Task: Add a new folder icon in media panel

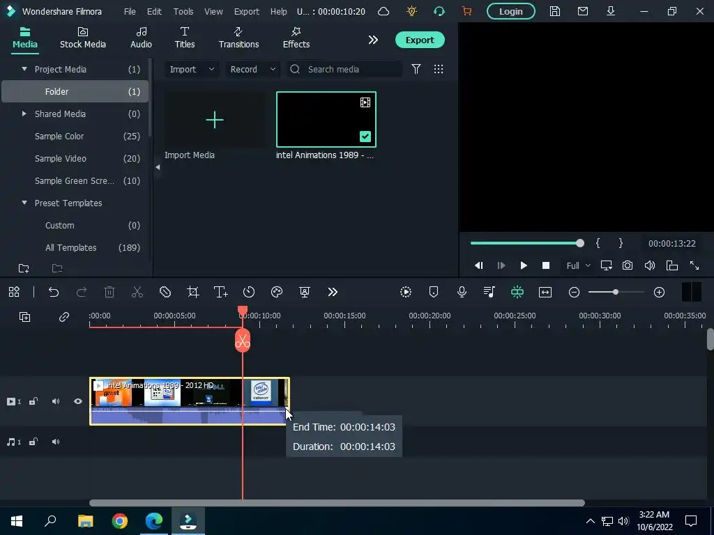Action: [24, 268]
